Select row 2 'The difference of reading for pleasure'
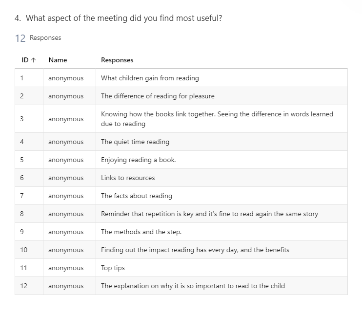 181,96
